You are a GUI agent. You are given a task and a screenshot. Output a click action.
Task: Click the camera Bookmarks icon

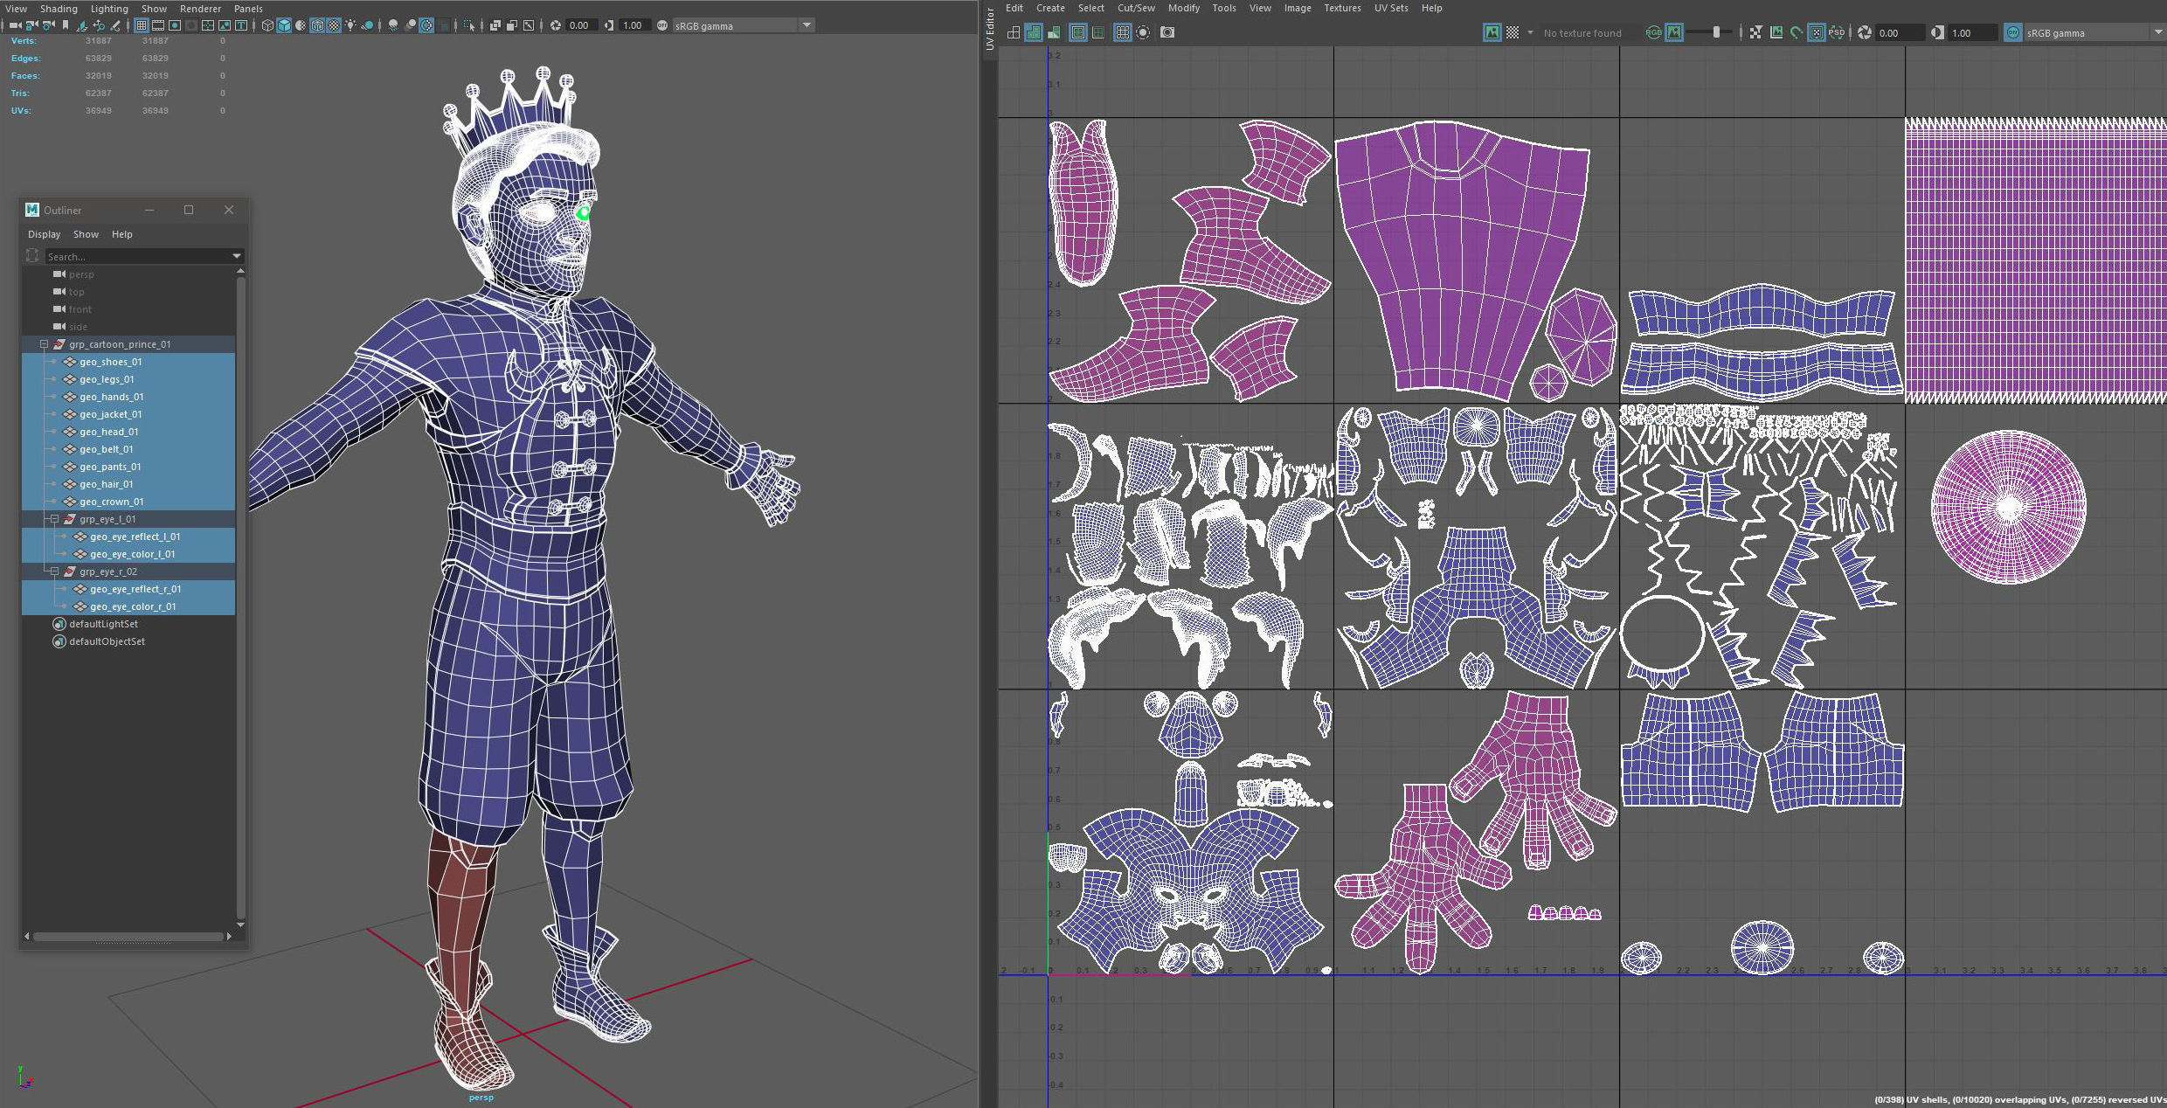66,25
